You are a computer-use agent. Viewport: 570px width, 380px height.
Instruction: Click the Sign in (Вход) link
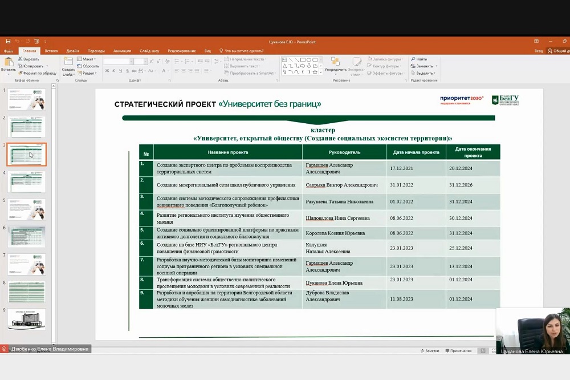[x=538, y=51]
